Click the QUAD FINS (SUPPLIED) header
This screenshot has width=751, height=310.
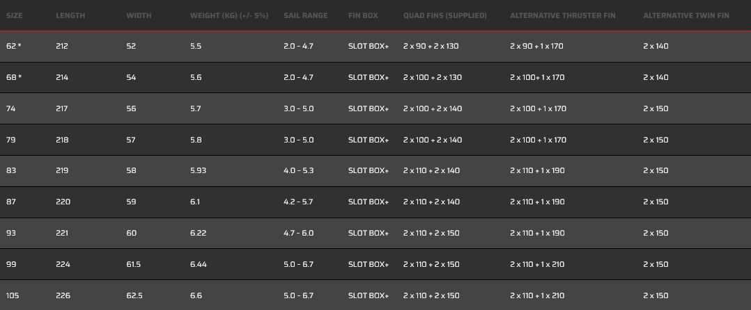click(444, 15)
